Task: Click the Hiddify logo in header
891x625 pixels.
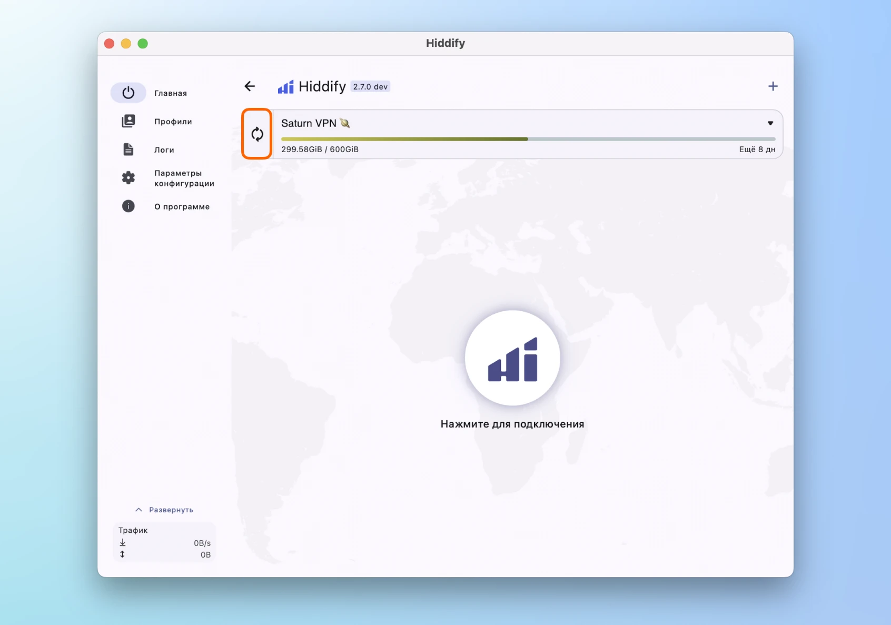Action: [286, 87]
